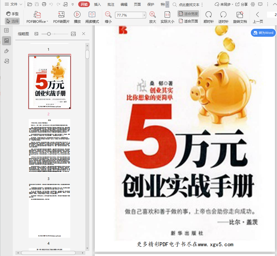Rotate page 顺时针 clockwise
This screenshot has width=277, height=256.
point(208,15)
